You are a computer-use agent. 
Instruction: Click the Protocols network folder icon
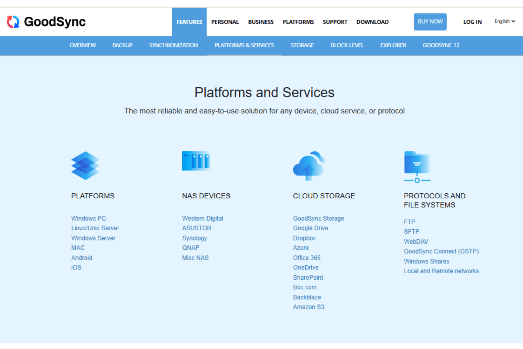417,167
